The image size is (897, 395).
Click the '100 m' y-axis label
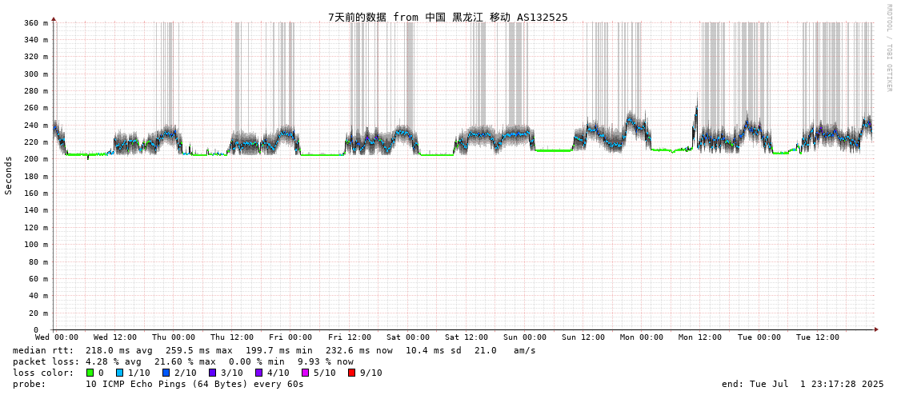pyautogui.click(x=36, y=244)
